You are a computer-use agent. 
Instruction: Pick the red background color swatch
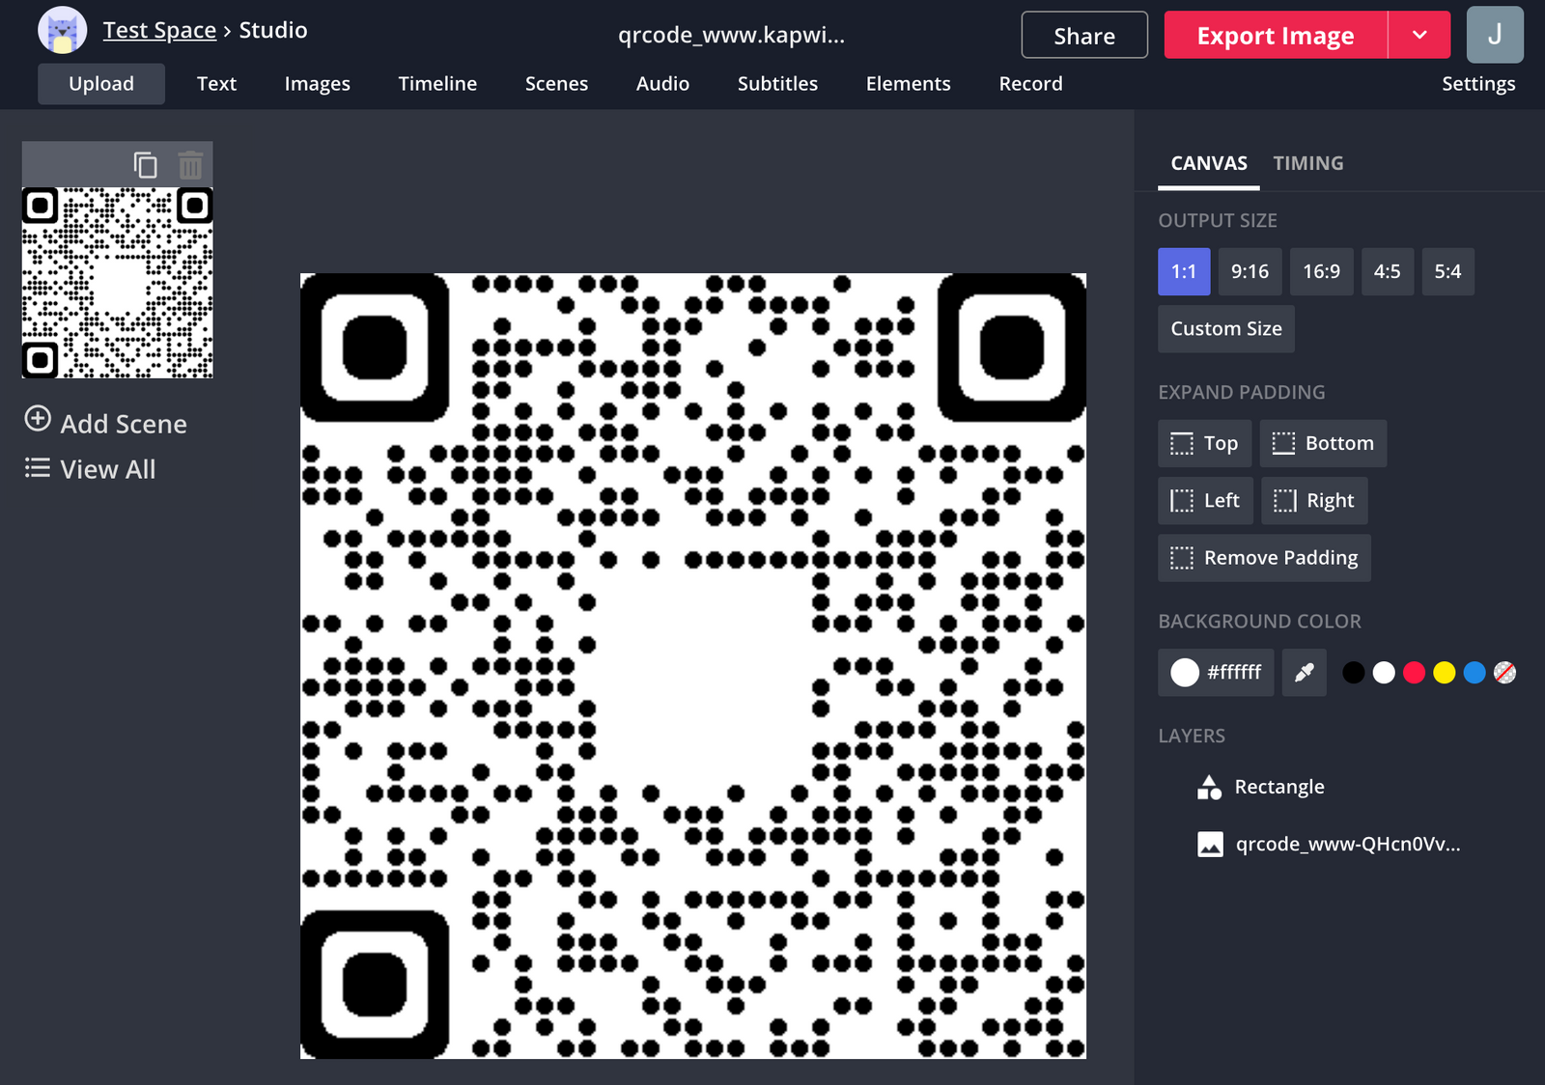click(1414, 673)
